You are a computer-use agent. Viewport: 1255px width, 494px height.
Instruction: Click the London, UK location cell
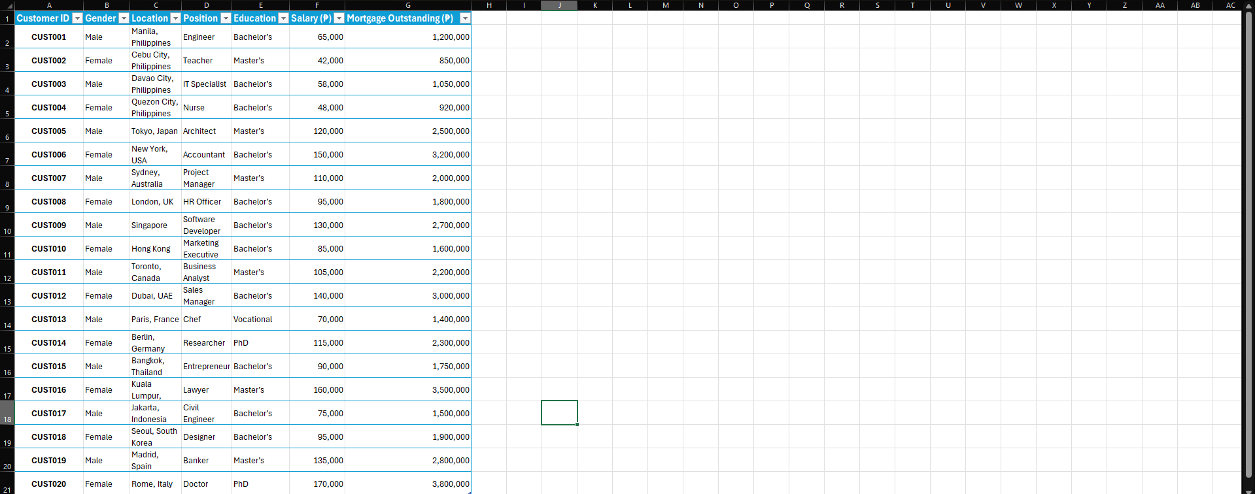click(x=156, y=201)
